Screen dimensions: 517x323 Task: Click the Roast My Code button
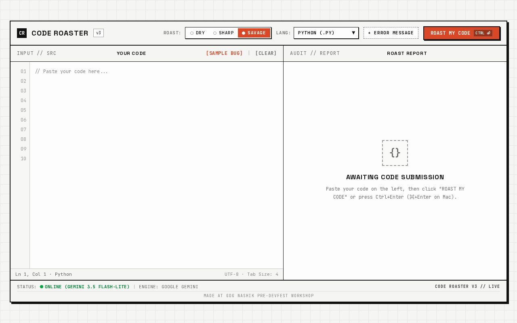pos(461,33)
